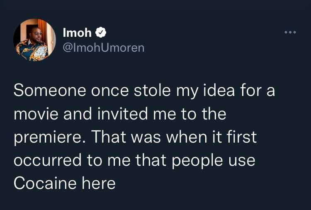This screenshot has height=210, width=311.
Task: Click the word "use" in the tweet
Action: click(x=243, y=160)
